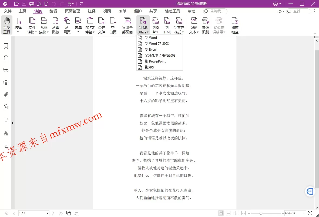This screenshot has height=217, width=319.
Task: Collapse the To MS Office (到MS Office) menu
Action: (x=143, y=25)
